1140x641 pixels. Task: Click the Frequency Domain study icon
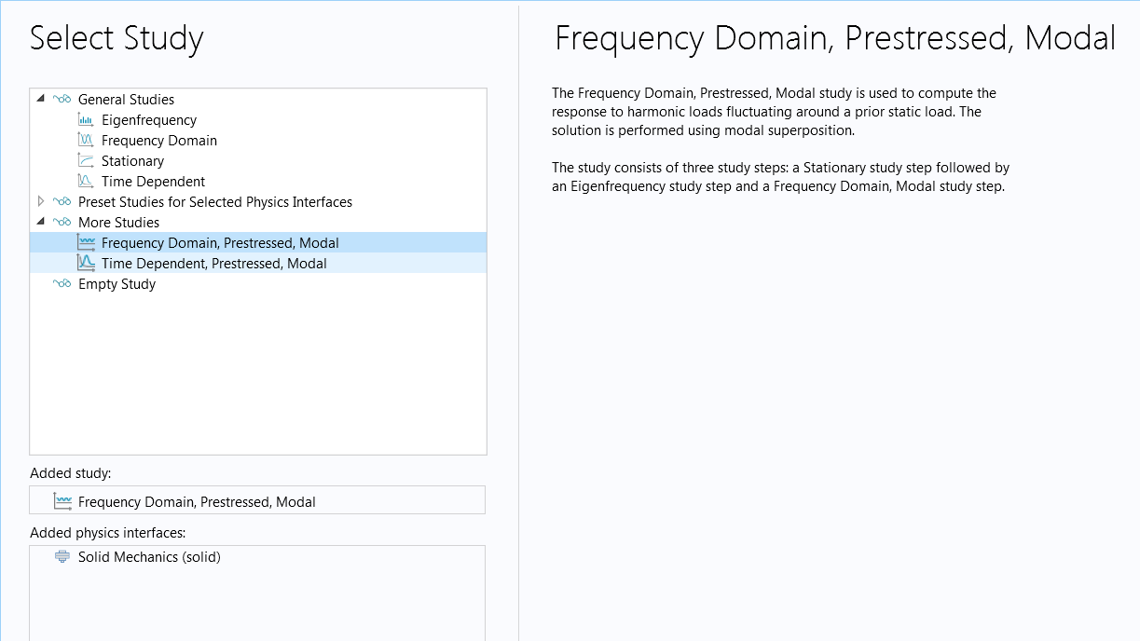[86, 141]
